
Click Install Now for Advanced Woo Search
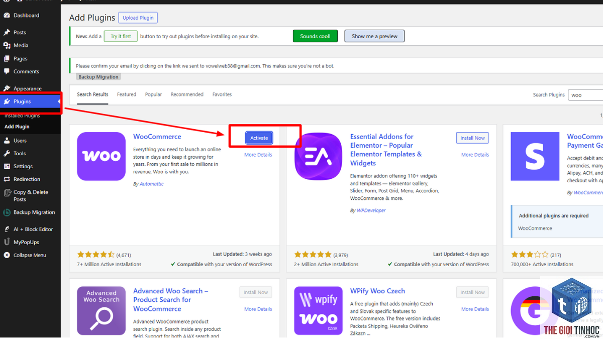(x=256, y=292)
